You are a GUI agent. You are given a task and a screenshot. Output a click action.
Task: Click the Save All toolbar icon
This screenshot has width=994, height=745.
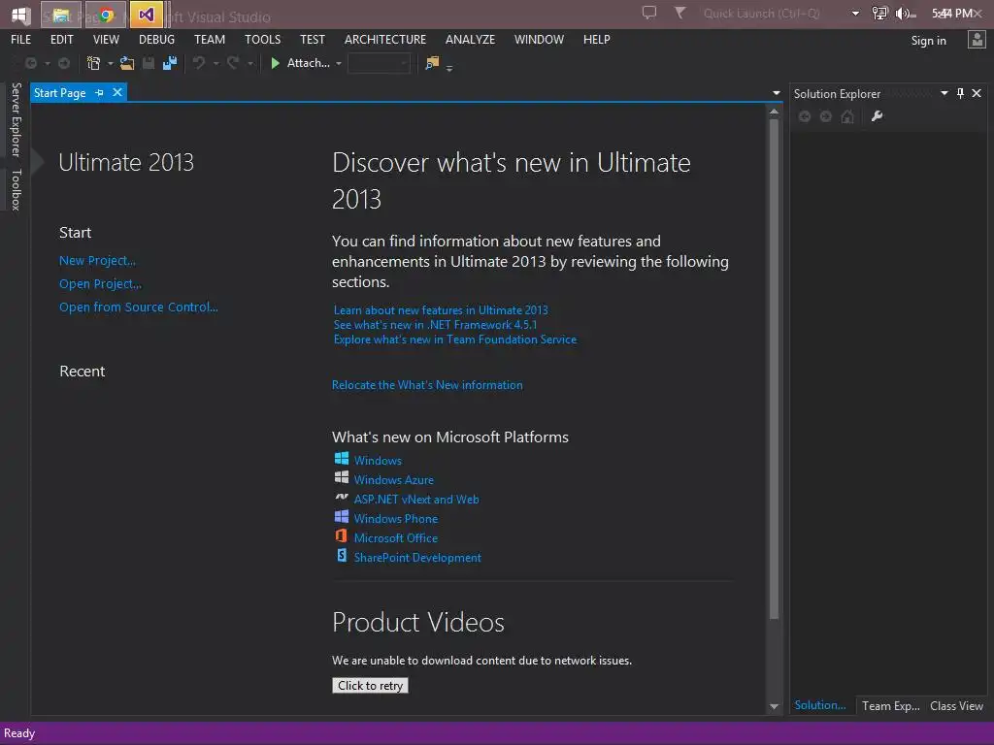pyautogui.click(x=170, y=63)
